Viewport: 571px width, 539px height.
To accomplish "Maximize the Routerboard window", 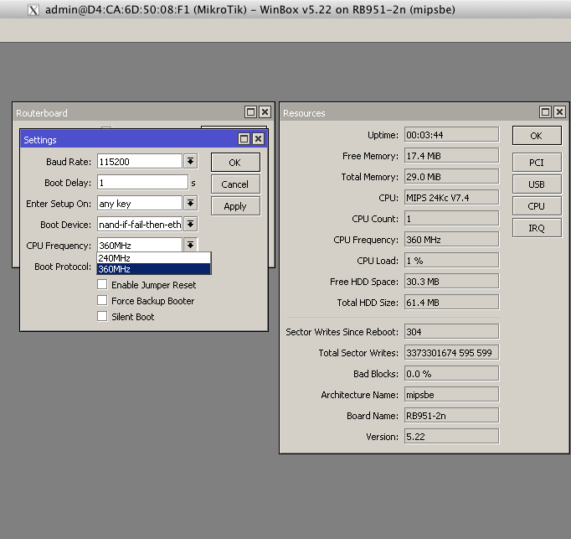I will tap(250, 112).
